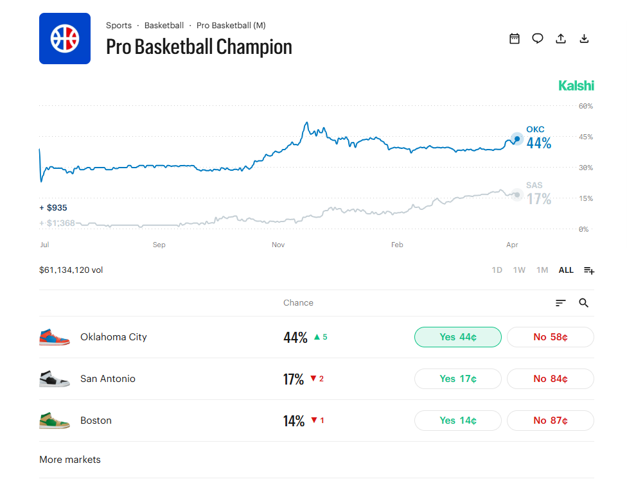Download chart data via the download icon

click(x=584, y=38)
